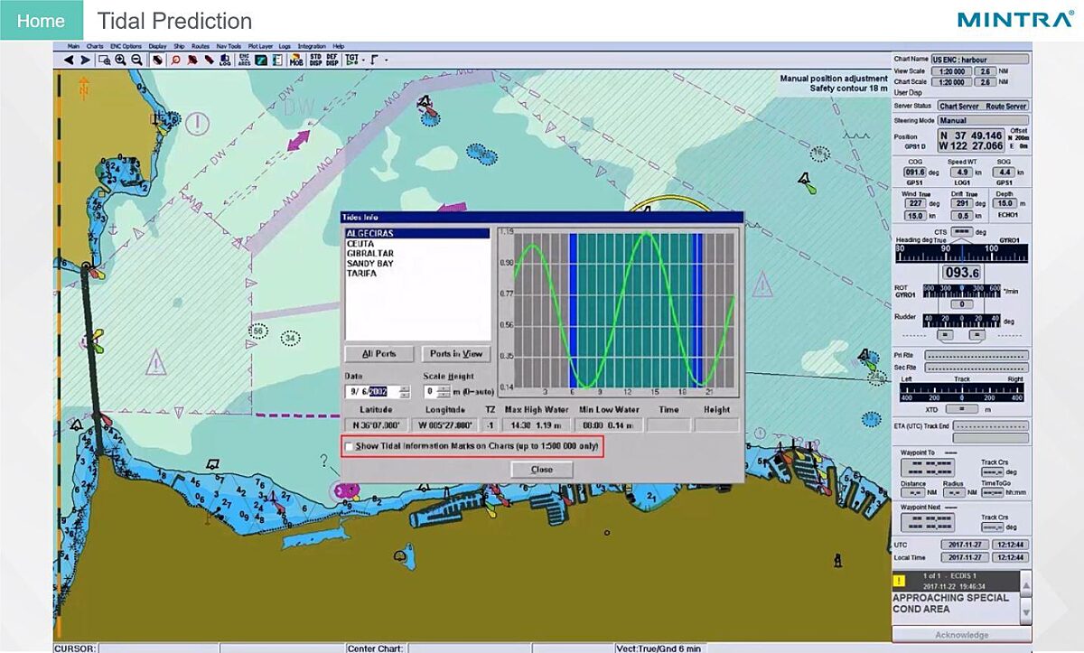Close the Tides Info dialog
This screenshot has width=1084, height=653.
coord(542,470)
